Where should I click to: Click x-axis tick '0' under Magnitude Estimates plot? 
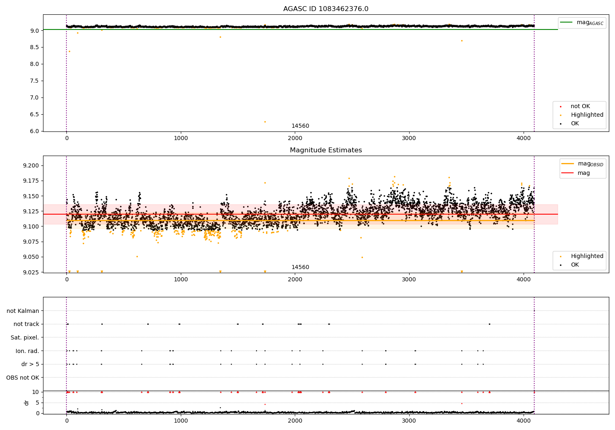click(x=66, y=280)
